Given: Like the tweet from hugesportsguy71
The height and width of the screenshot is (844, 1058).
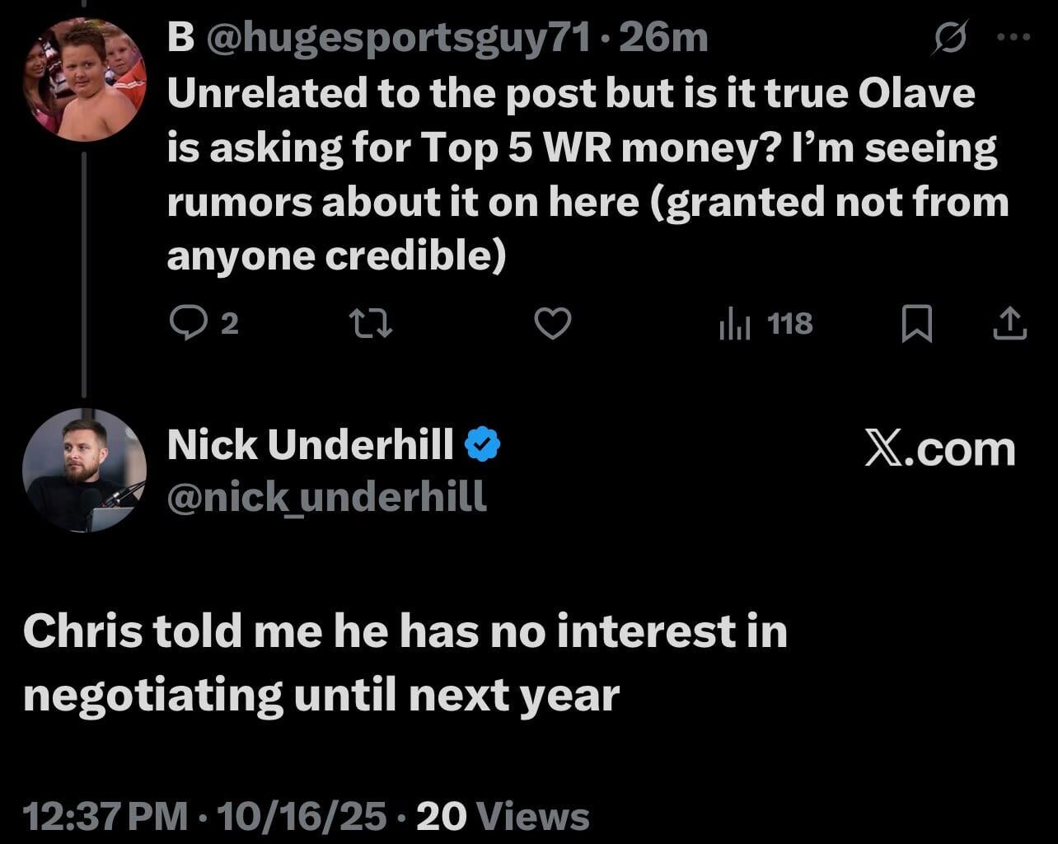Looking at the screenshot, I should pos(553,324).
